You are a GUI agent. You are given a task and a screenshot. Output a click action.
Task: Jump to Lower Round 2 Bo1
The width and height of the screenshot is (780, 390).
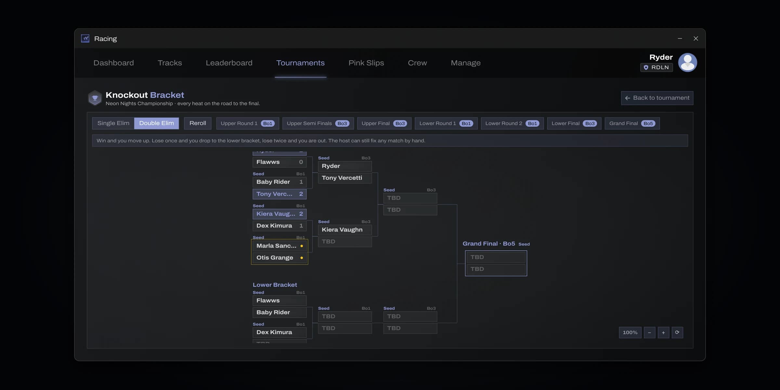tap(512, 123)
